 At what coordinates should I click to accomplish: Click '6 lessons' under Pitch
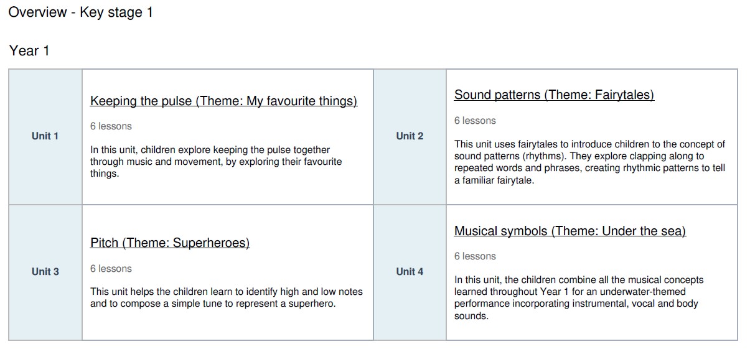[x=111, y=269]
